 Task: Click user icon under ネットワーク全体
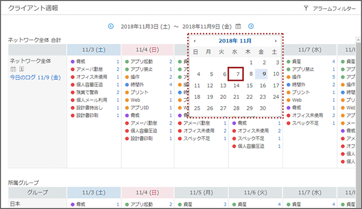[21, 69]
